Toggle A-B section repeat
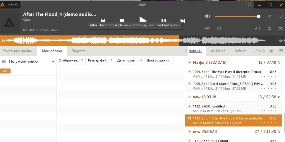The image size is (285, 142). [x=258, y=28]
